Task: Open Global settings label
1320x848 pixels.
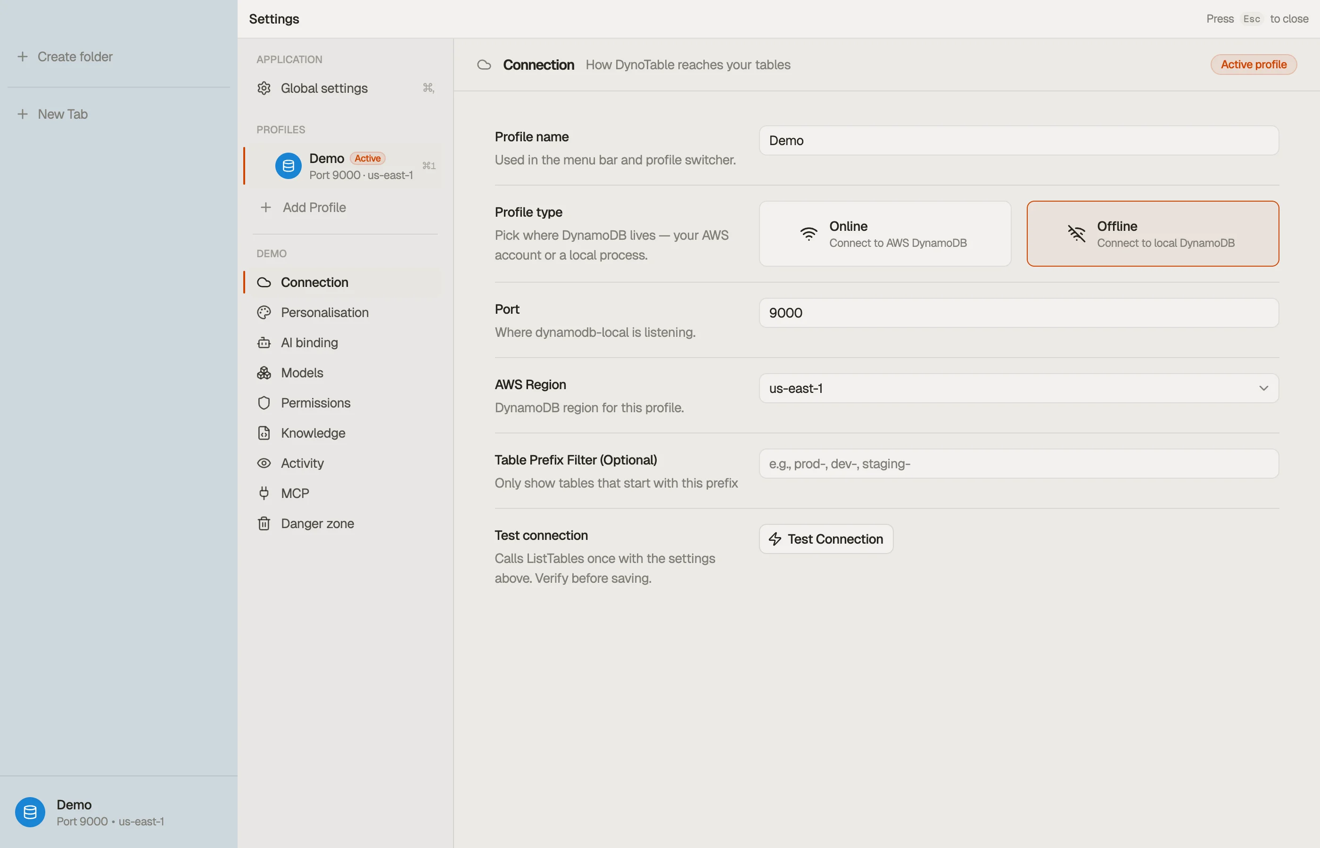Action: click(324, 88)
